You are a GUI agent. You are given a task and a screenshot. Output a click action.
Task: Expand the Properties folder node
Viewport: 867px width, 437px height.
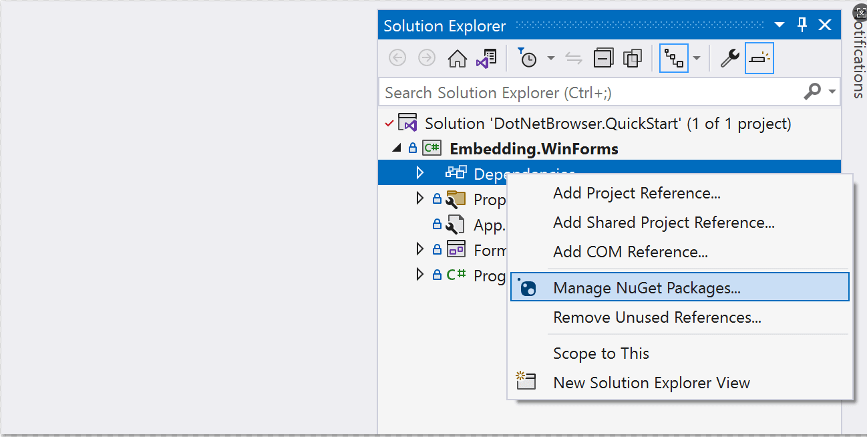pyautogui.click(x=420, y=198)
